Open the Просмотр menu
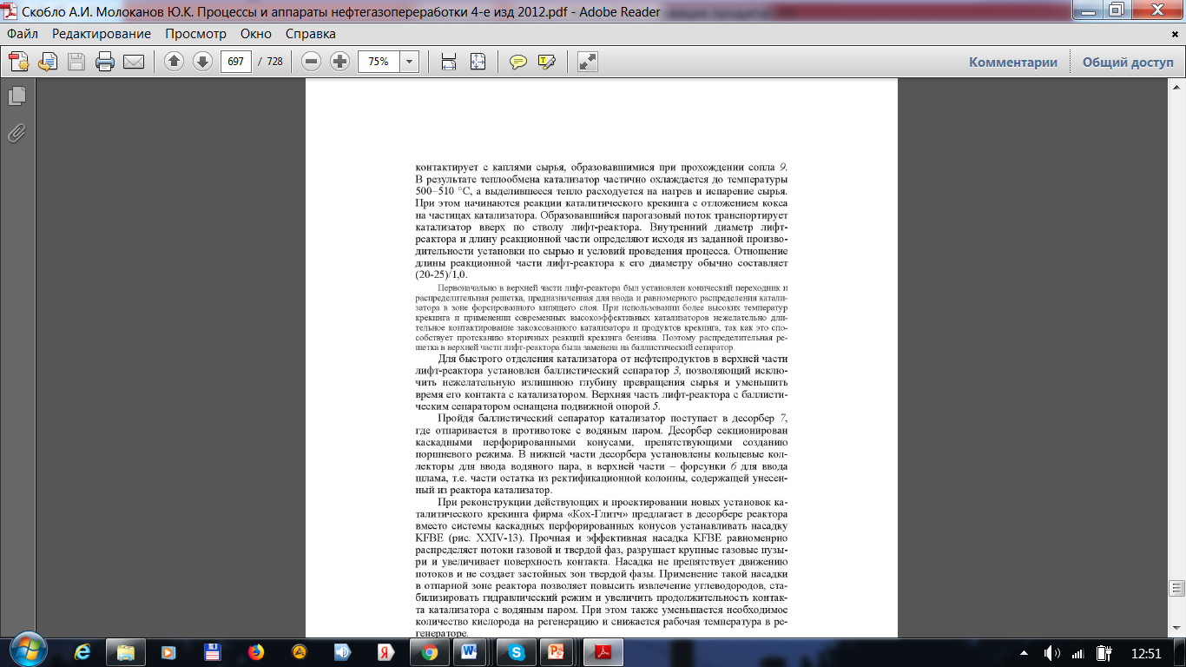1186x667 pixels. point(195,34)
